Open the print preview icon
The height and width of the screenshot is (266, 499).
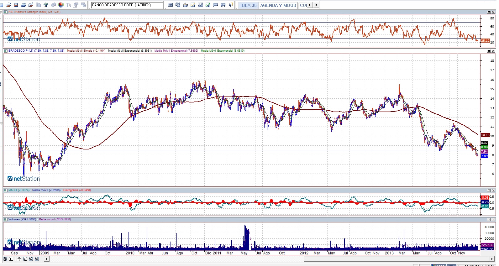pyautogui.click(x=31, y=5)
